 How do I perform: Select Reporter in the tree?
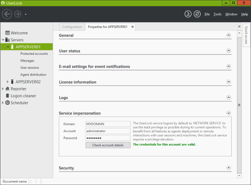pyautogui.click(x=19, y=89)
